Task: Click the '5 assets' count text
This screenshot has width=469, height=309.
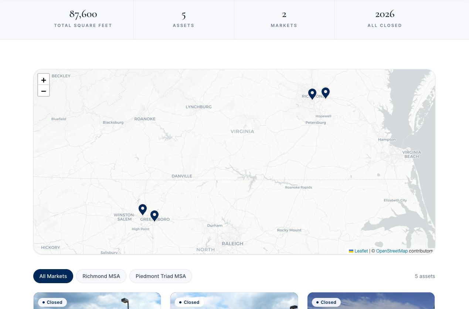Action: [x=425, y=276]
